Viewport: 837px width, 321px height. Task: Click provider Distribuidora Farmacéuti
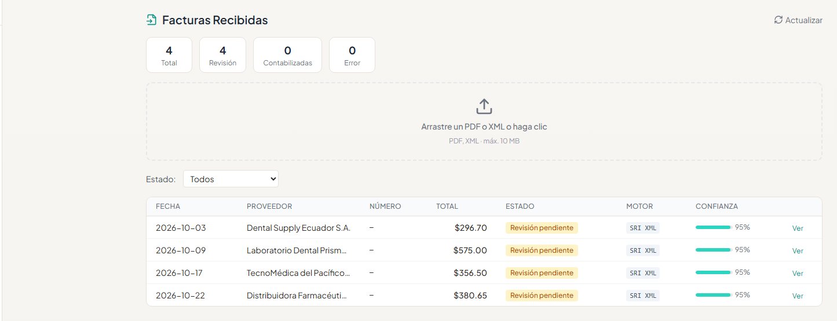click(297, 296)
